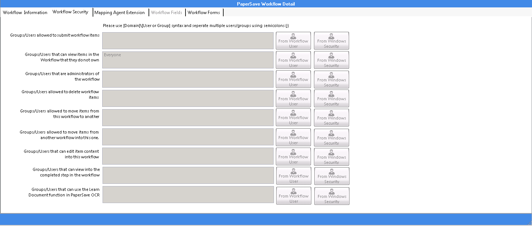Open the Workflow Information tab

coord(25,13)
